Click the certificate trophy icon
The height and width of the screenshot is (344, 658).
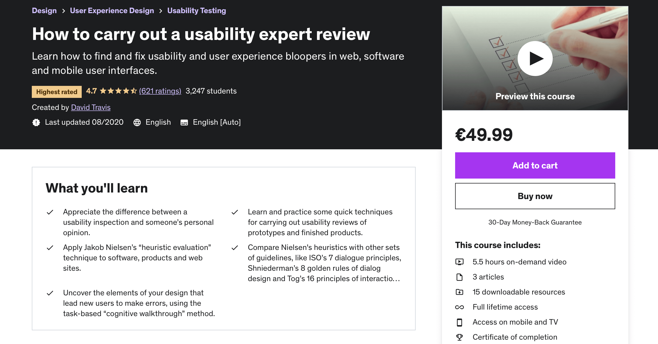tap(460, 337)
